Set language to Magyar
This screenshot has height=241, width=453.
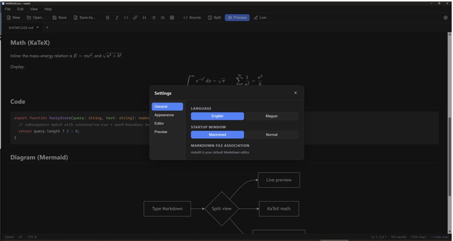271,116
